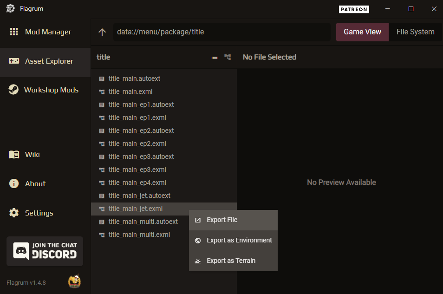Viewport: 443px width, 294px height.
Task: Click the icon next to title_main.autoext
Action: coord(102,79)
